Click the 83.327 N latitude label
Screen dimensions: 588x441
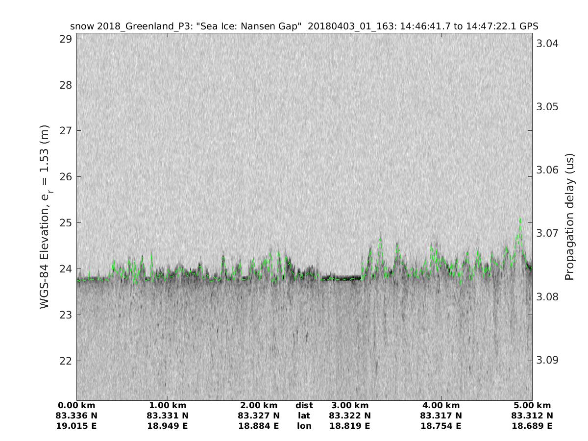(259, 416)
